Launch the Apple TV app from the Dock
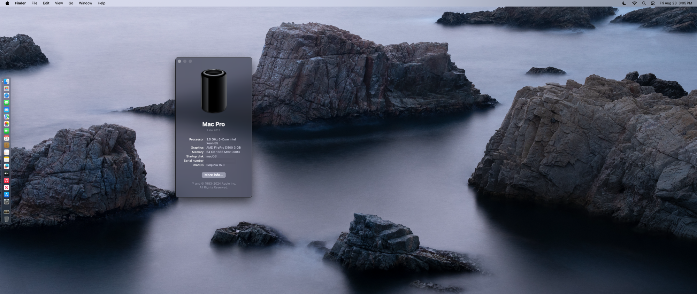Image resolution: width=697 pixels, height=294 pixels. pyautogui.click(x=7, y=173)
